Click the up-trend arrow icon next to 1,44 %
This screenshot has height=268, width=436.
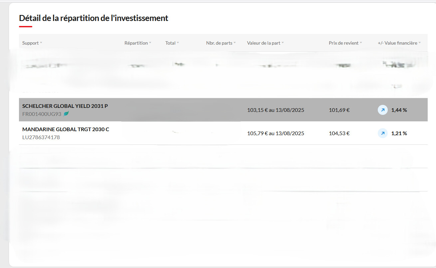pyautogui.click(x=382, y=110)
